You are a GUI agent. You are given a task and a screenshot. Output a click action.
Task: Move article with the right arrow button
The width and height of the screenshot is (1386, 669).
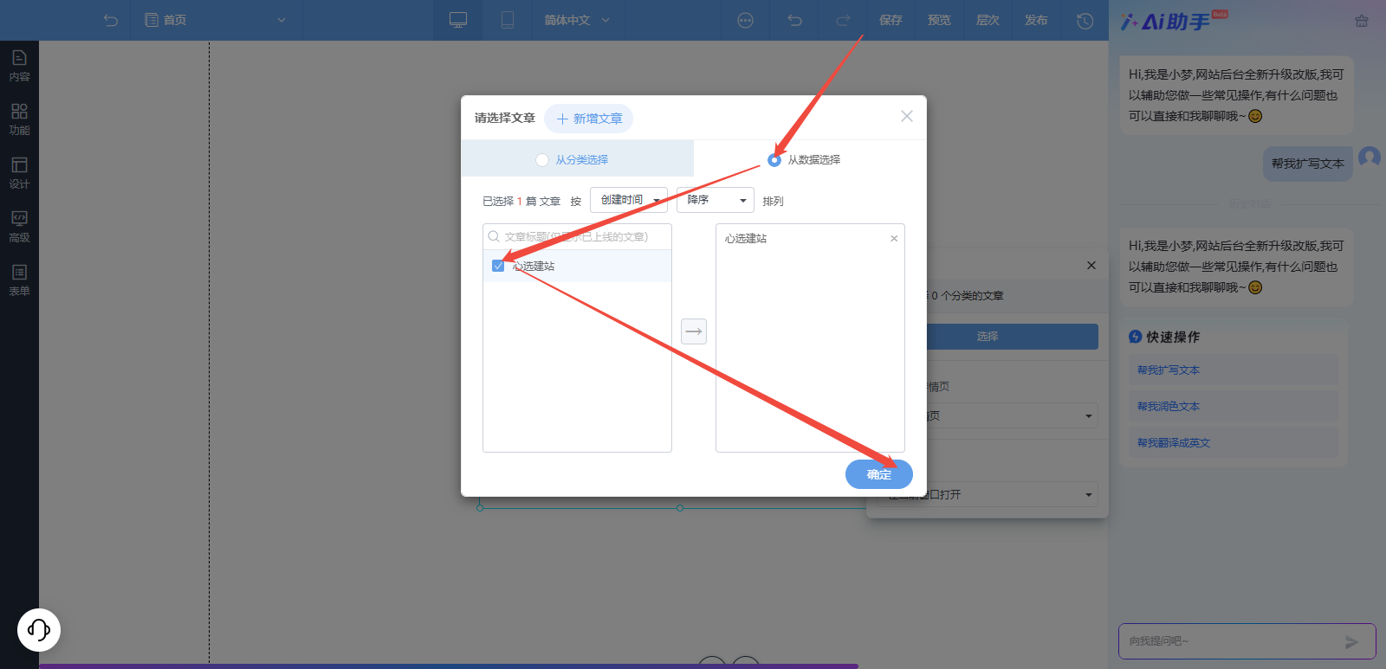[x=693, y=331]
